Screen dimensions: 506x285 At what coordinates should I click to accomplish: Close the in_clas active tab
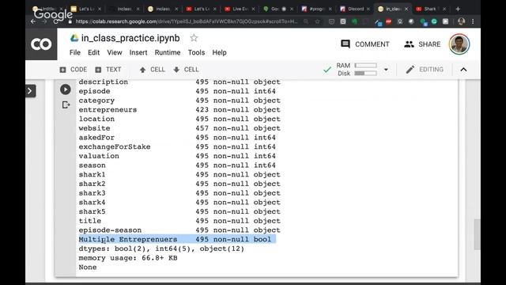(x=406, y=9)
